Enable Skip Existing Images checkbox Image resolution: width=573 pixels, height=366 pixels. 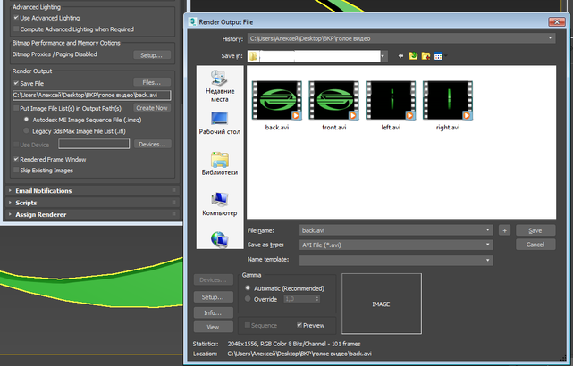pos(16,170)
